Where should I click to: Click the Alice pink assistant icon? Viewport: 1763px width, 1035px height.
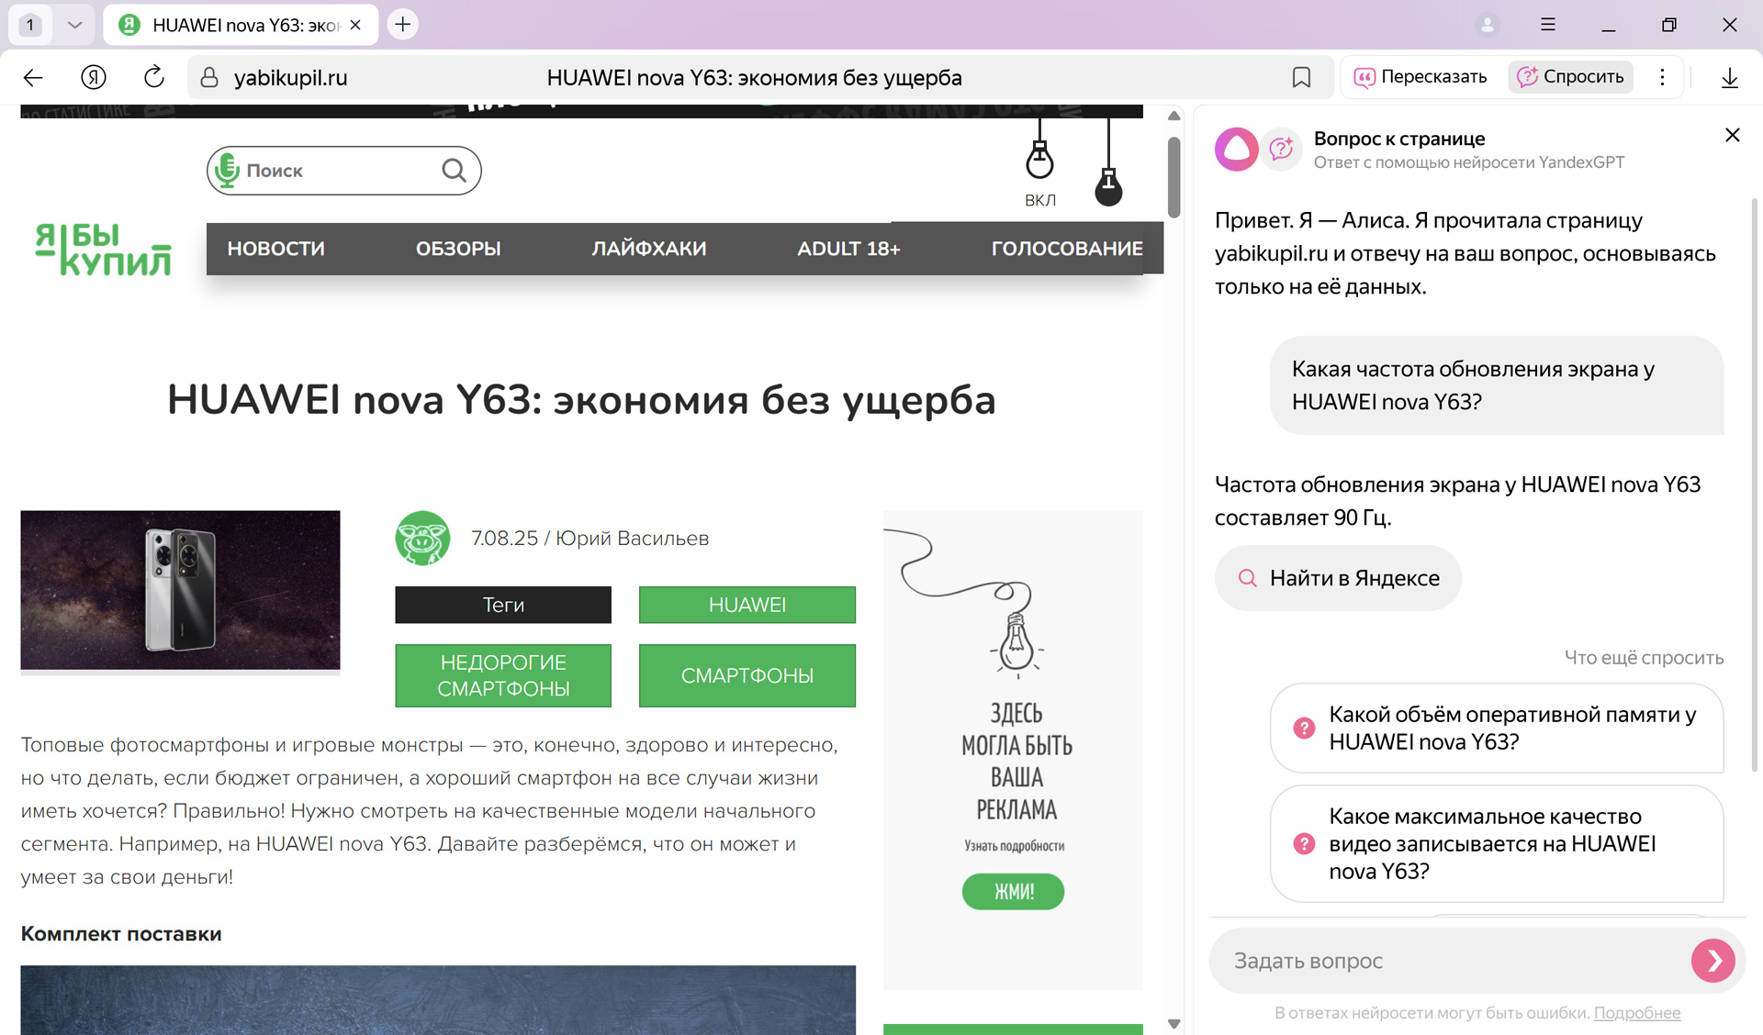click(x=1236, y=149)
